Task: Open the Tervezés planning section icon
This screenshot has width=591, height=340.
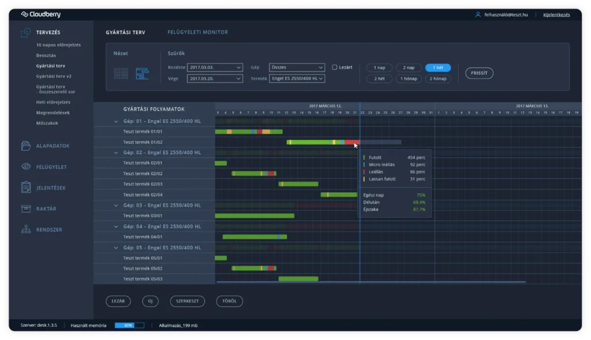Action: click(25, 33)
